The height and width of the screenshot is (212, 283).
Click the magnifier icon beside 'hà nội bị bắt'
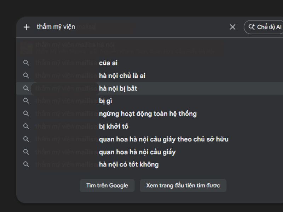26,88
